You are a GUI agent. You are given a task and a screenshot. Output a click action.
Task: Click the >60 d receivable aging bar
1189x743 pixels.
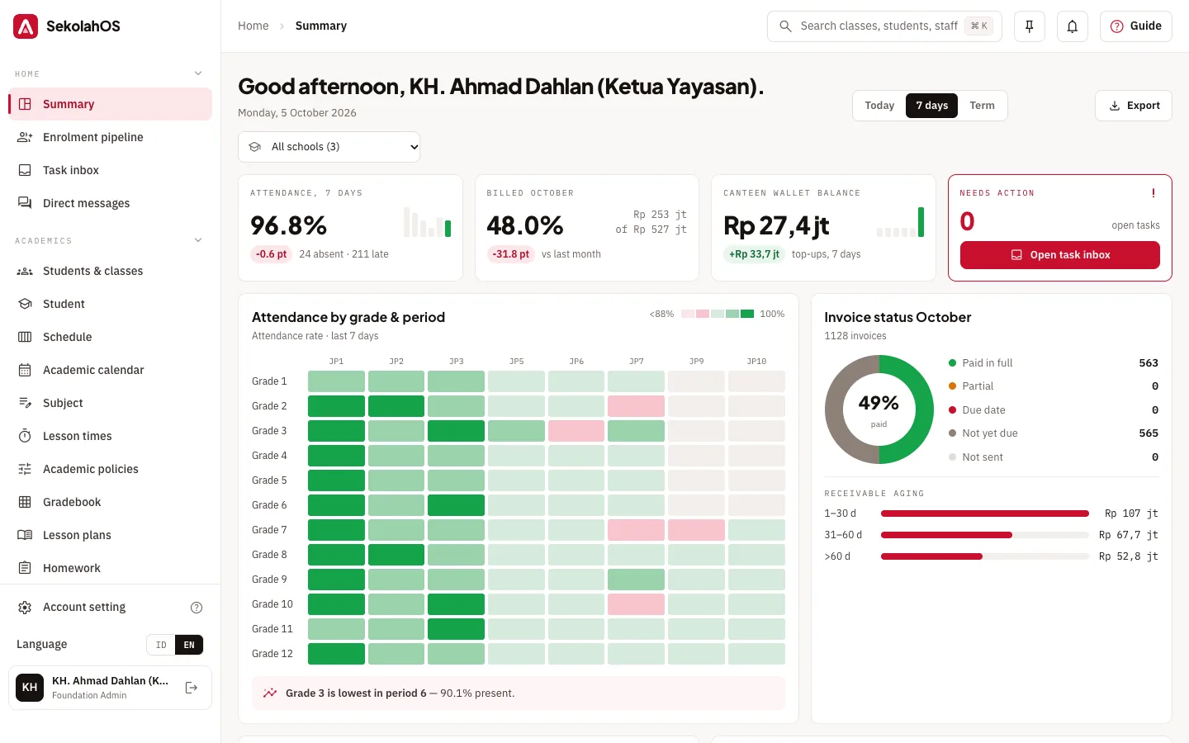[985, 556]
